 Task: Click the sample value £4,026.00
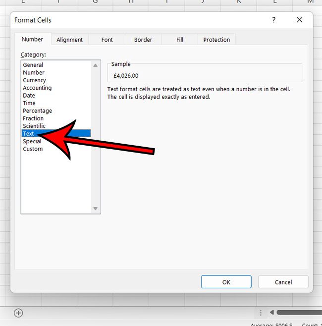126,76
